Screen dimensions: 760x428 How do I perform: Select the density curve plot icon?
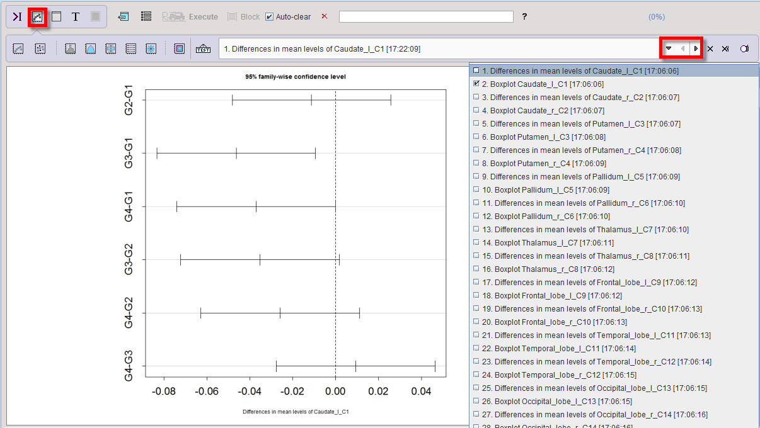pyautogui.click(x=90, y=48)
